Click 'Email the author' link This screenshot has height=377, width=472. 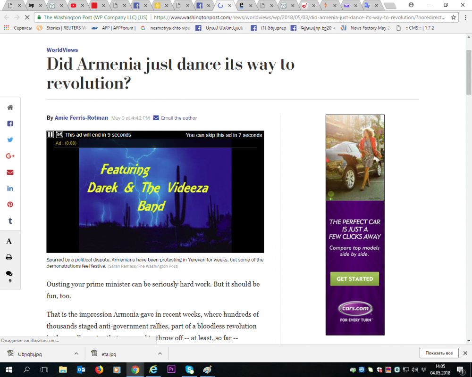179,118
